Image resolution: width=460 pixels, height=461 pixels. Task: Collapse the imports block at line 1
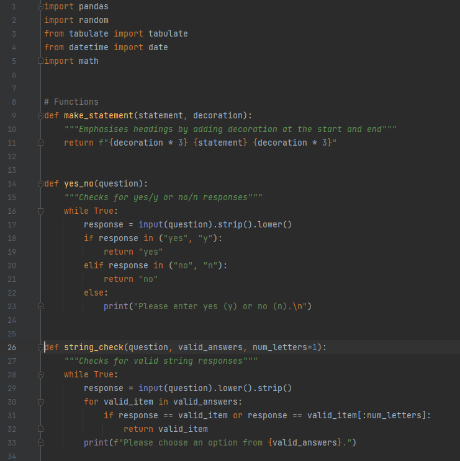point(41,7)
